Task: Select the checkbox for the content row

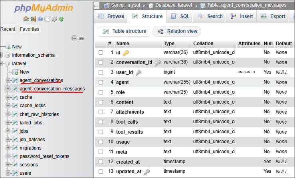Action: pos(101,102)
